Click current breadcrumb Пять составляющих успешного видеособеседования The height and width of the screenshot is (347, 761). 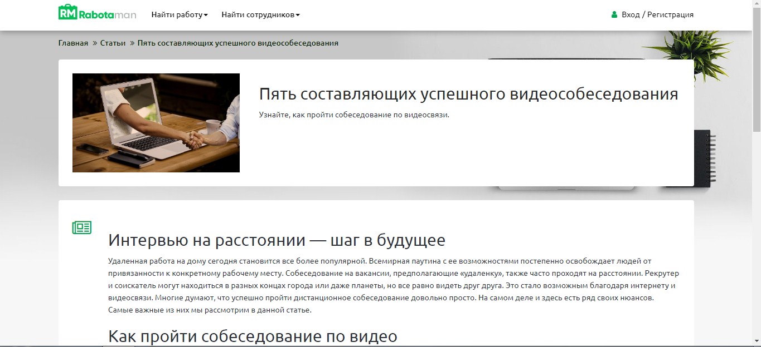237,43
